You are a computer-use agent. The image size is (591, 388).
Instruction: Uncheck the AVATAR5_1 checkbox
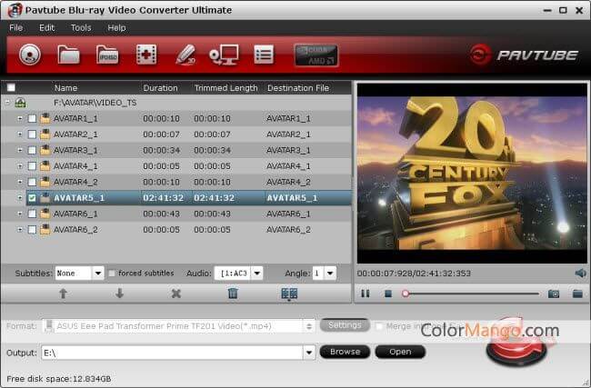point(33,197)
